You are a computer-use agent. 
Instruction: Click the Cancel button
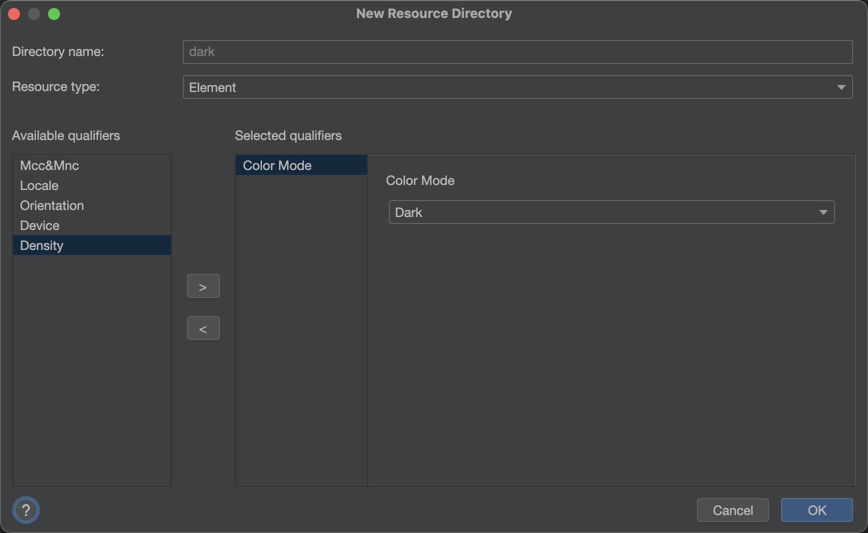pos(732,510)
